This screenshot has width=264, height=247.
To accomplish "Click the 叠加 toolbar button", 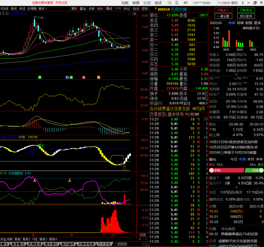I will (83, 9).
